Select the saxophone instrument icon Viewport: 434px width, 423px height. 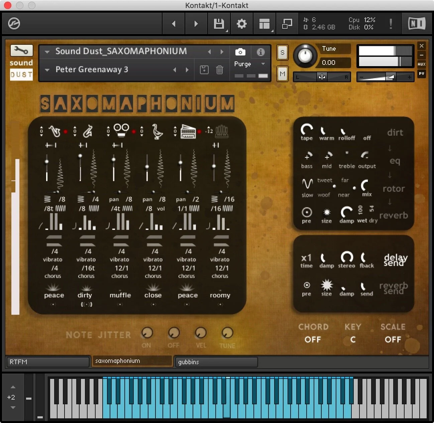pyautogui.click(x=55, y=131)
